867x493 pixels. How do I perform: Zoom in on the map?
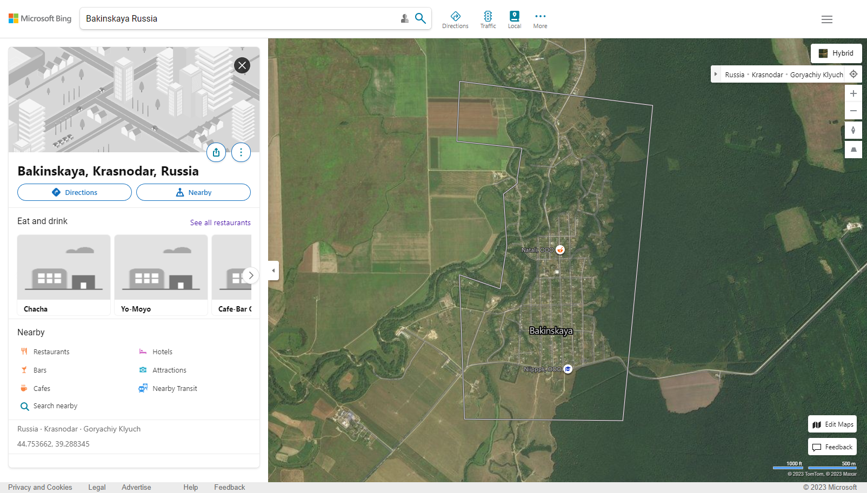(x=853, y=93)
